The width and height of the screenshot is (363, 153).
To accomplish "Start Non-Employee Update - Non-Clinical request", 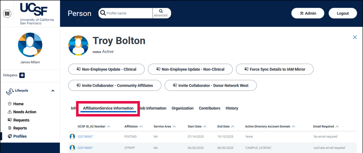I will tap(190, 69).
